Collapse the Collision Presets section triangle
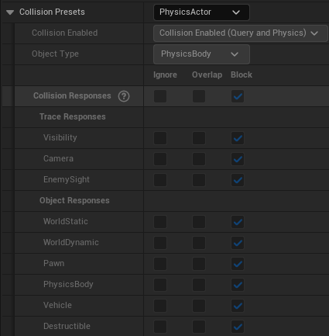 tap(10, 12)
